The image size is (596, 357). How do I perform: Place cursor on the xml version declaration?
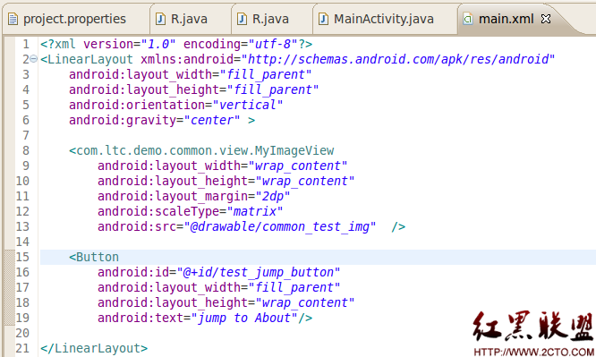click(x=176, y=44)
